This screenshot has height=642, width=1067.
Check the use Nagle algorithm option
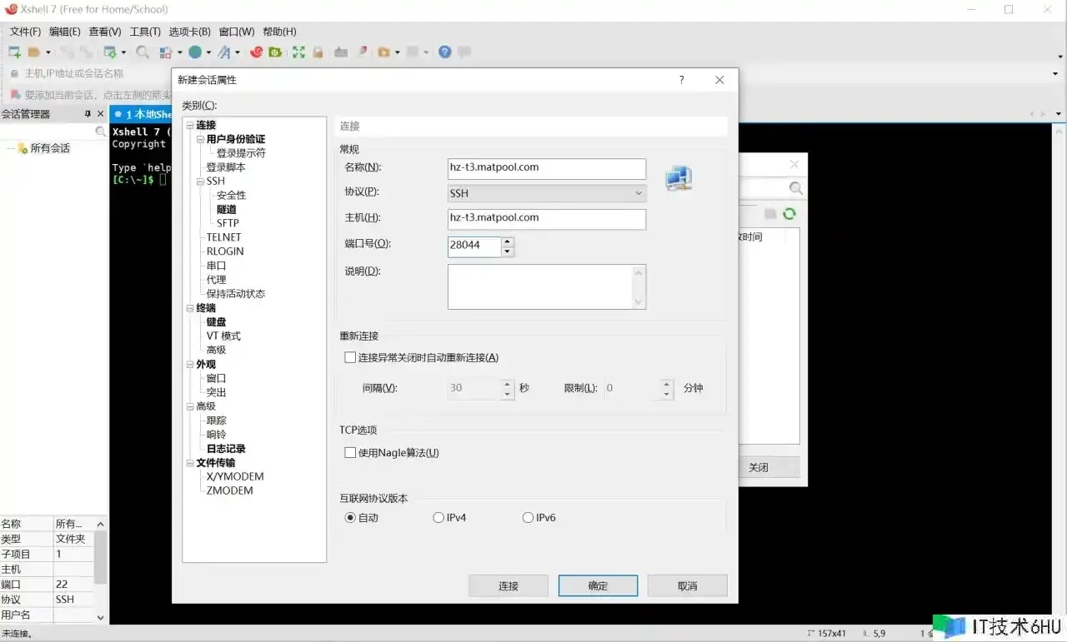coord(350,453)
